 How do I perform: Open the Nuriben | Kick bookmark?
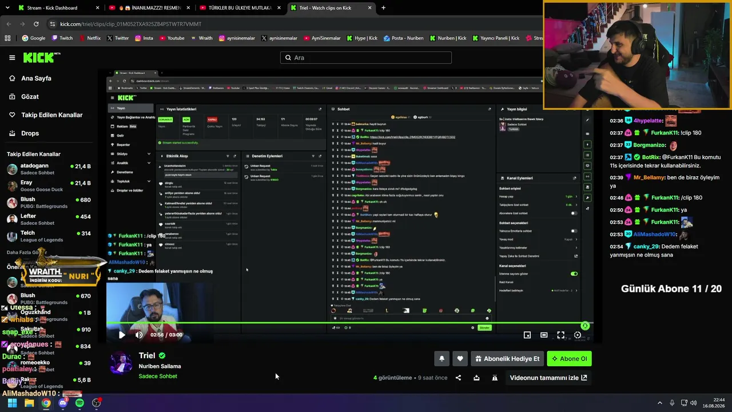tap(448, 38)
